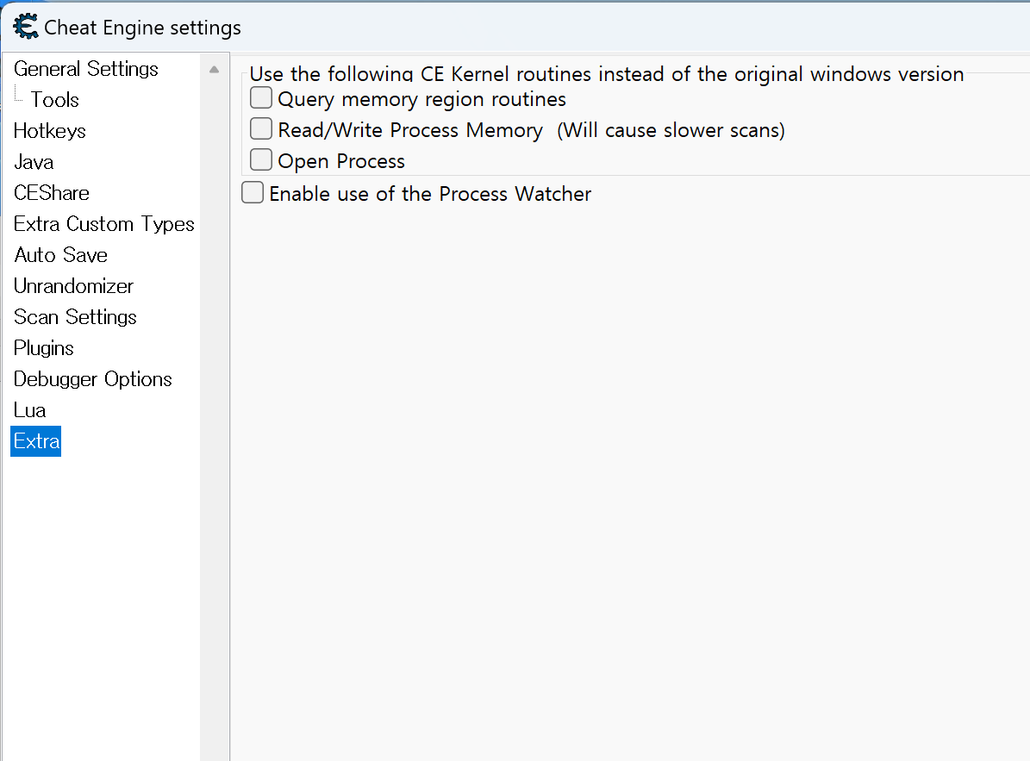This screenshot has height=761, width=1030.
Task: Enable Query memory region routines checkbox
Action: pos(261,98)
